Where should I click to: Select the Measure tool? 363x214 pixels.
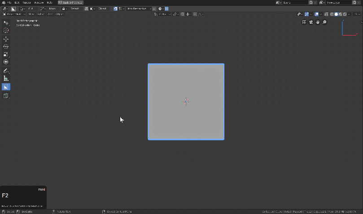[x=6, y=78]
